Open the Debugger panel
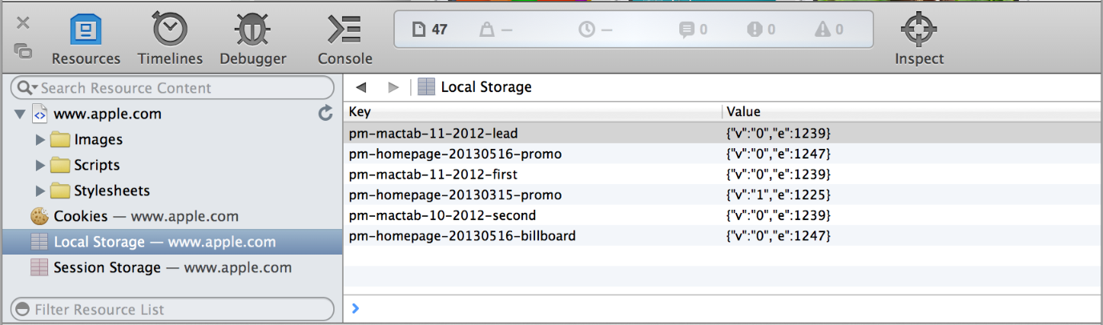This screenshot has height=325, width=1103. click(252, 40)
